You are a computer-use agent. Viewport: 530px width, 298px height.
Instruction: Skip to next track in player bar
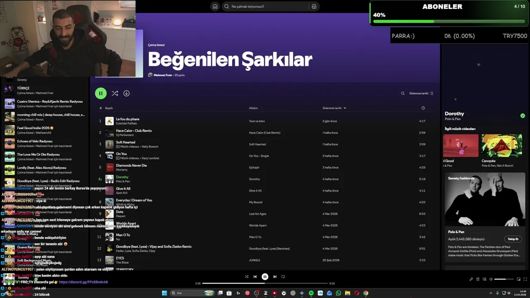click(275, 276)
